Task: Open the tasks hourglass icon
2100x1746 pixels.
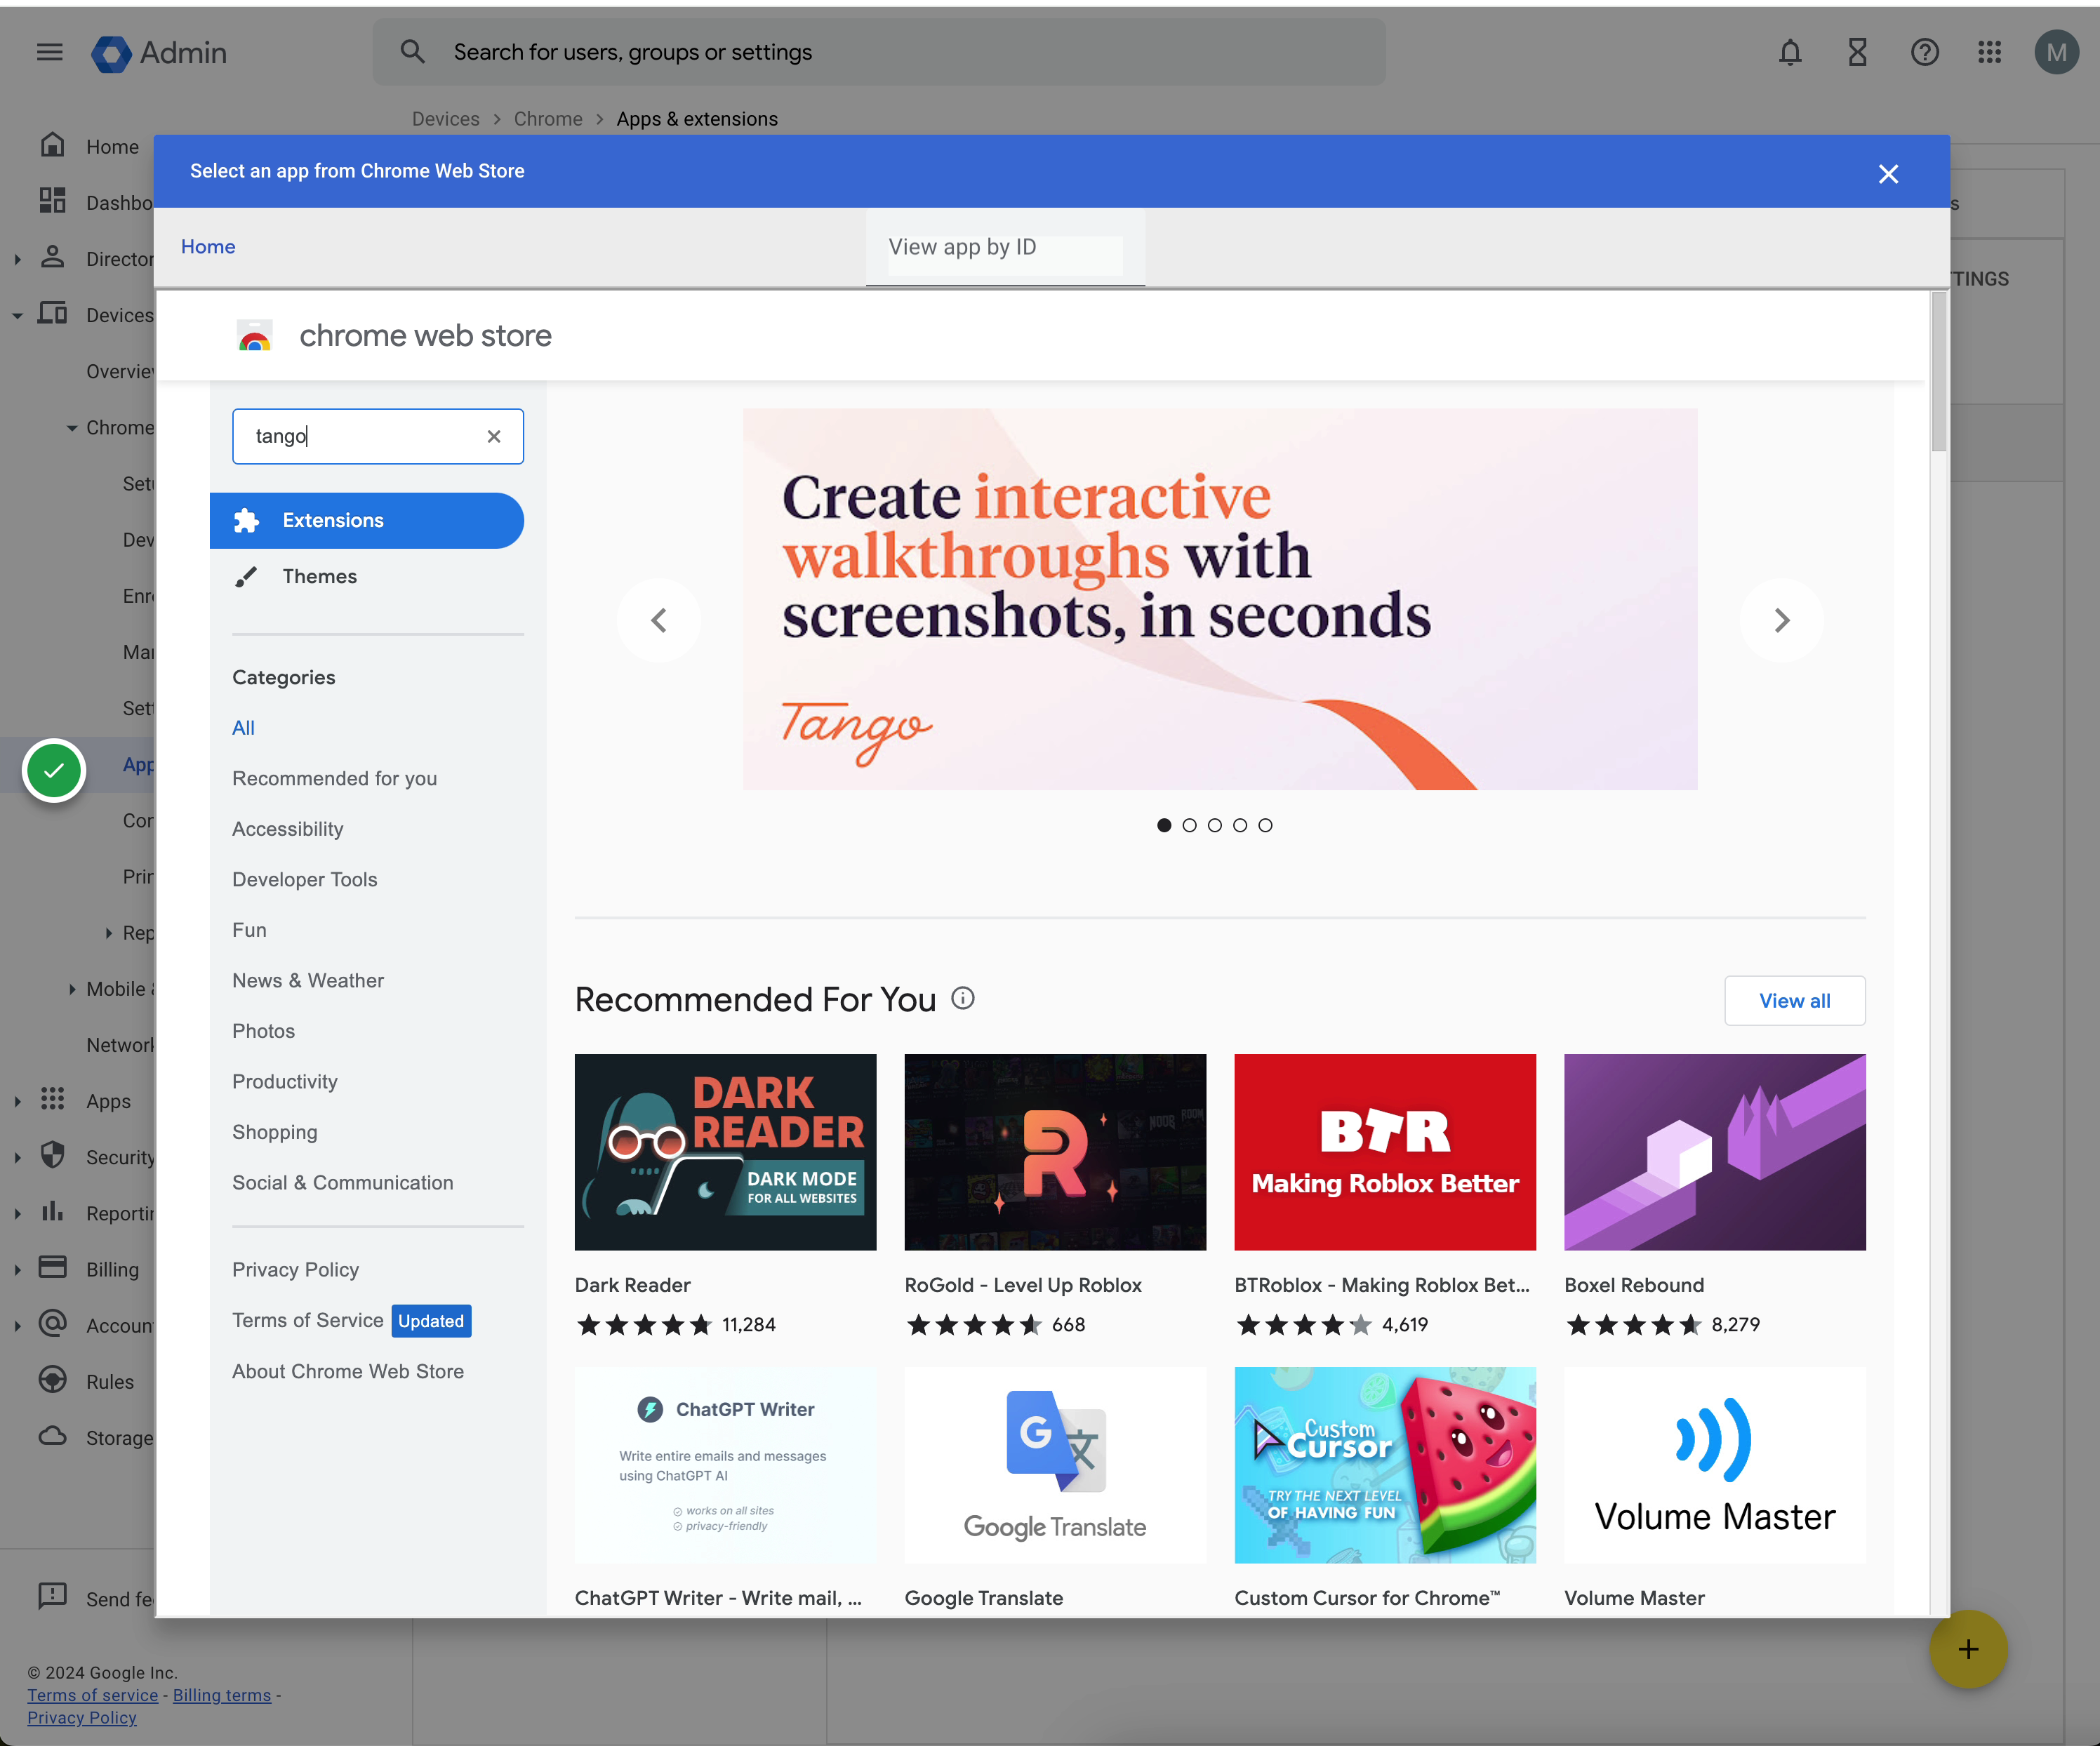Action: (x=1857, y=52)
